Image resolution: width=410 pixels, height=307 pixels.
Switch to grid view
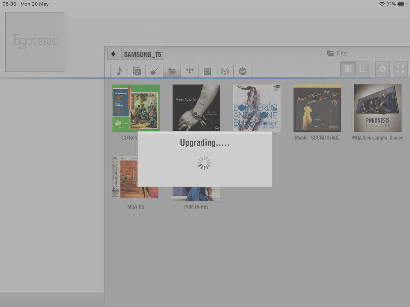point(348,69)
